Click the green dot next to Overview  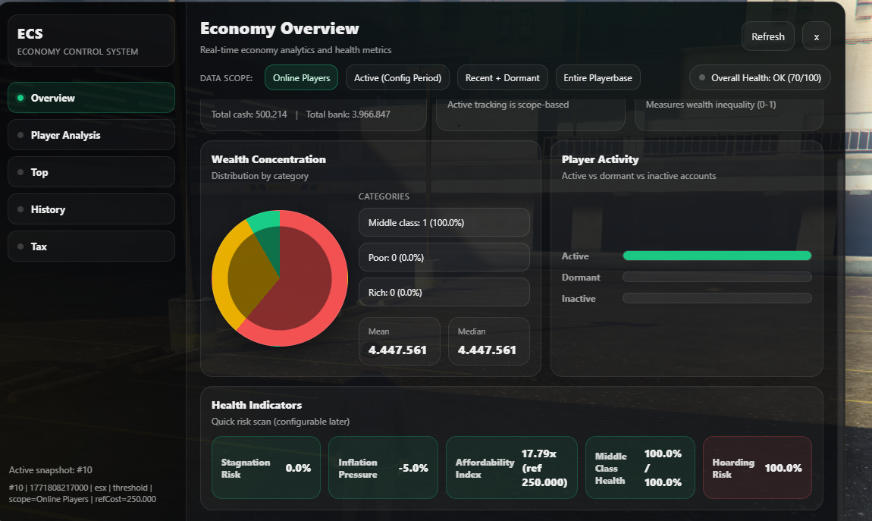click(20, 98)
